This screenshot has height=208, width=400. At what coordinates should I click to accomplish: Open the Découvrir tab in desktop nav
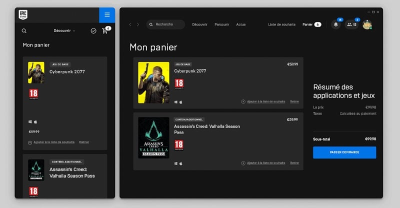point(199,24)
